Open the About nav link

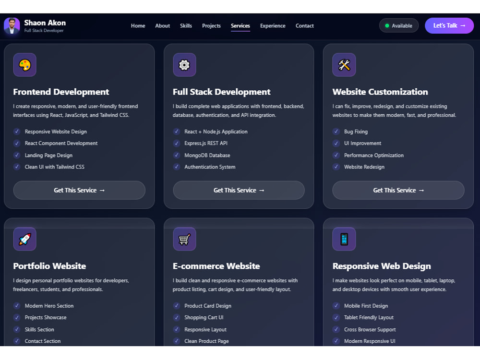163,26
